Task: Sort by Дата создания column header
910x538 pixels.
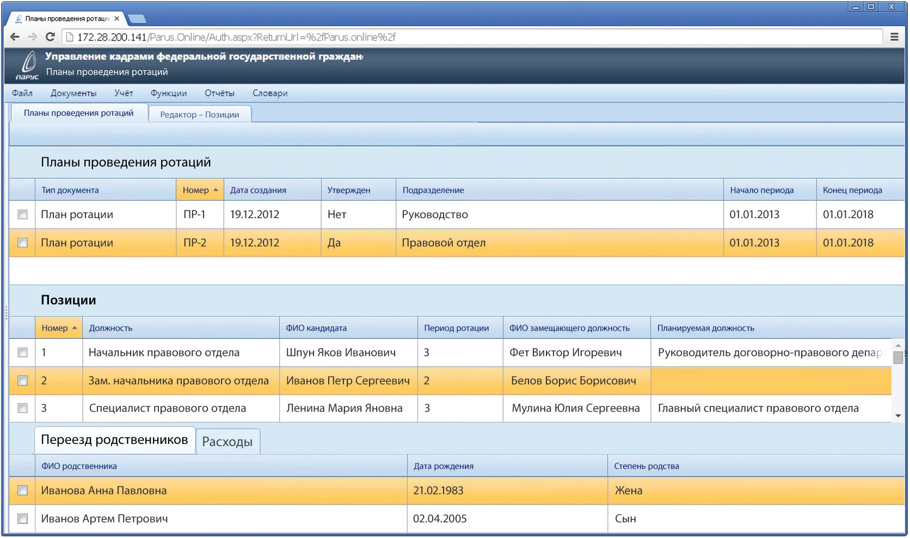Action: click(x=272, y=190)
